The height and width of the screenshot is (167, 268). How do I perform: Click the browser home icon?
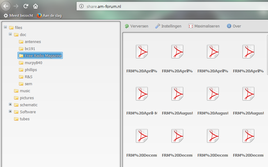pos(36,6)
